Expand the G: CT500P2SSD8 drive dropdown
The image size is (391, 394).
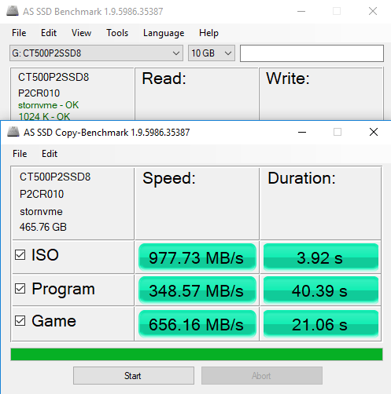(96, 53)
